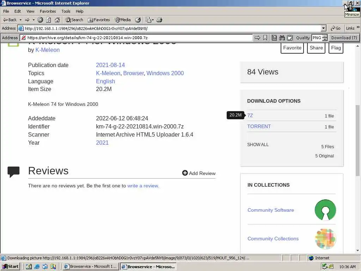The height and width of the screenshot is (271, 361).
Task: Open the View menu
Action: [30, 11]
